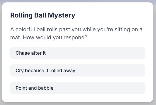Image resolution: width=156 pixels, height=105 pixels.
Task: Select the "Chase after it" answer
Action: pos(78,53)
